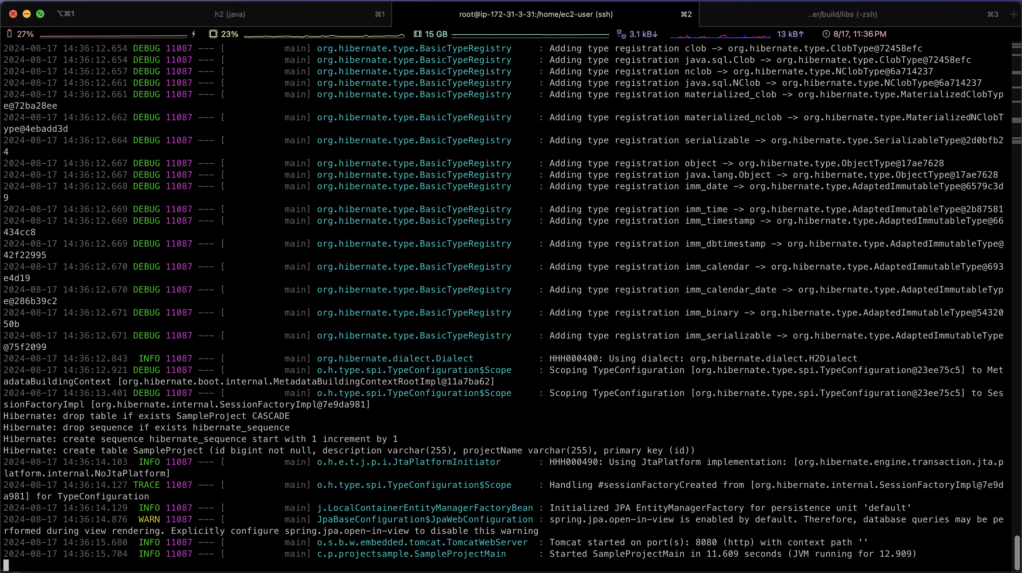Select the root@ip-172-31-3-31 ssh tab
The image size is (1022, 573).
tap(536, 14)
